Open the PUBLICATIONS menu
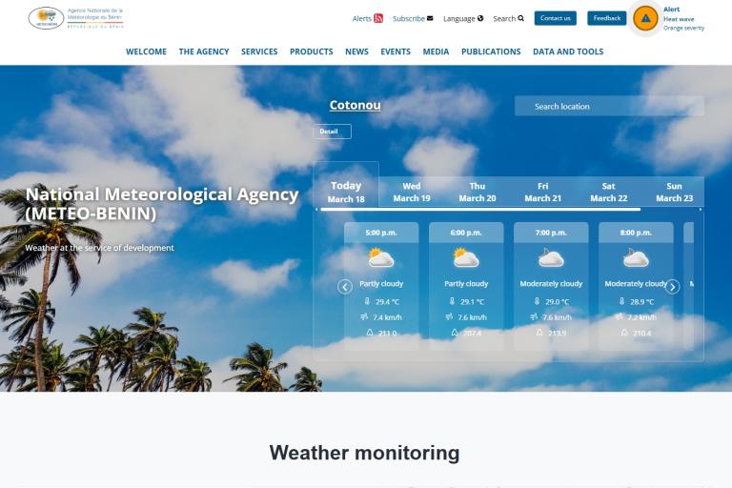The height and width of the screenshot is (488, 732). click(x=491, y=51)
